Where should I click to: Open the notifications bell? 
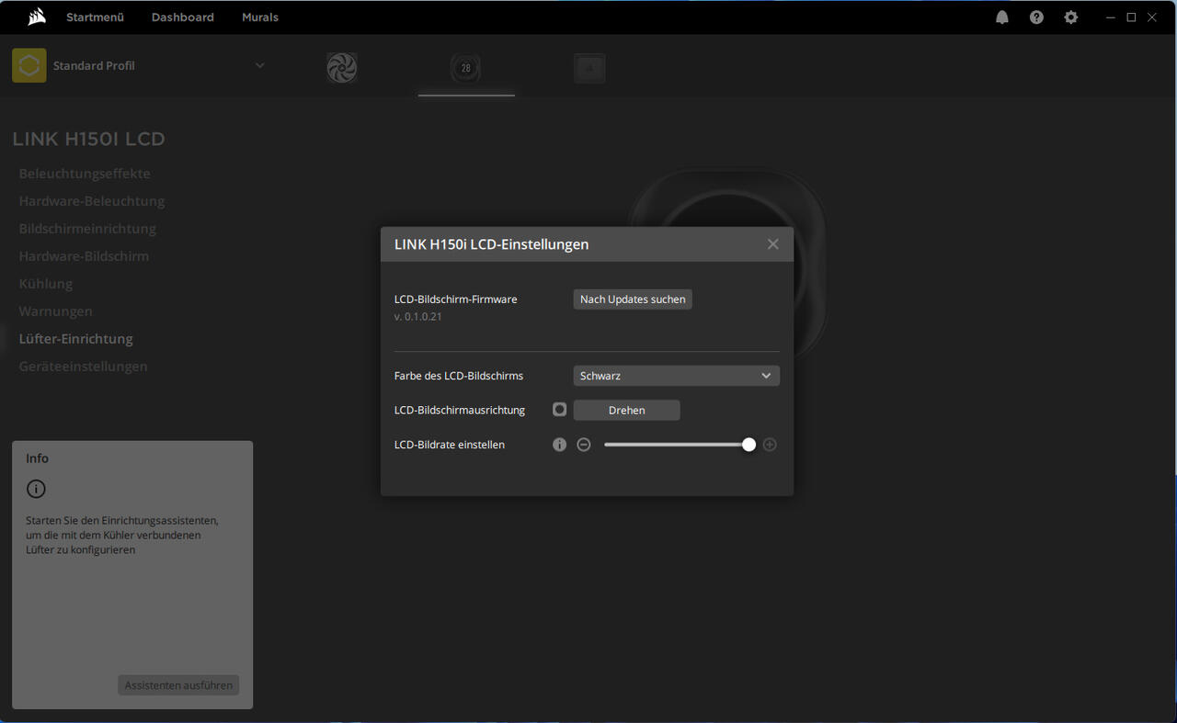1002,17
